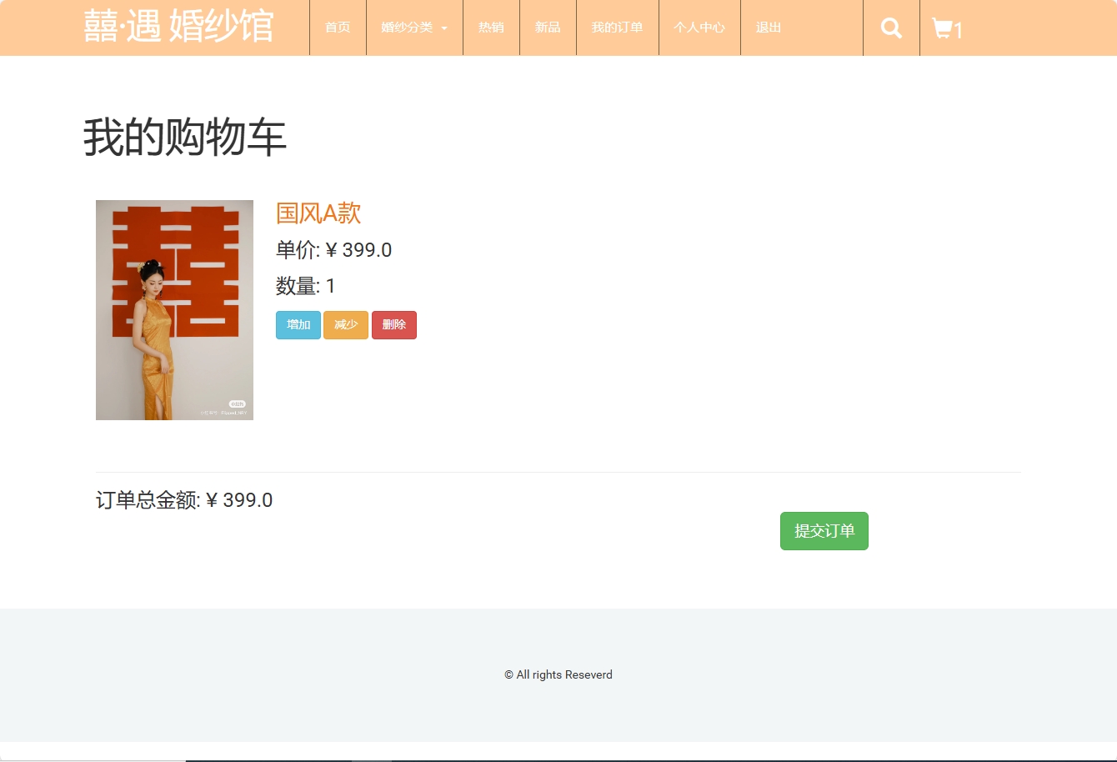Open the search icon in navbar
This screenshot has width=1117, height=762.
coord(890,28)
